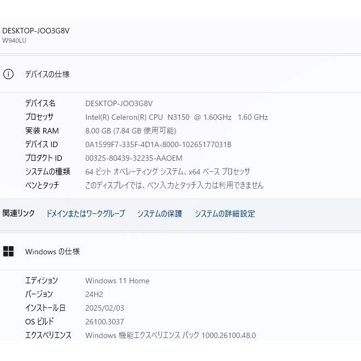
Task: Open the システムの詳細設定 link
Action: tap(225, 214)
